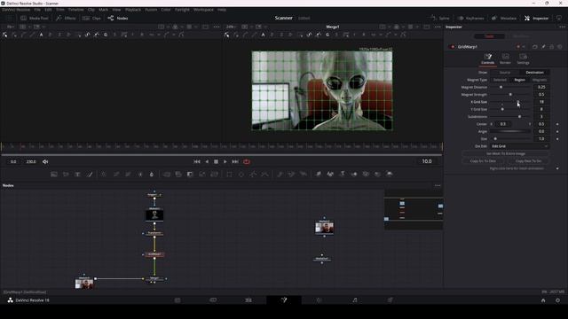Viewport: 568px width, 319px height.
Task: Play the composition forward
Action: click(225, 161)
